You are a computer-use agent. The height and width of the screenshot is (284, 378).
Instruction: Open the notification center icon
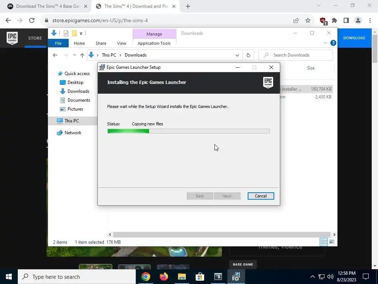coord(366,277)
